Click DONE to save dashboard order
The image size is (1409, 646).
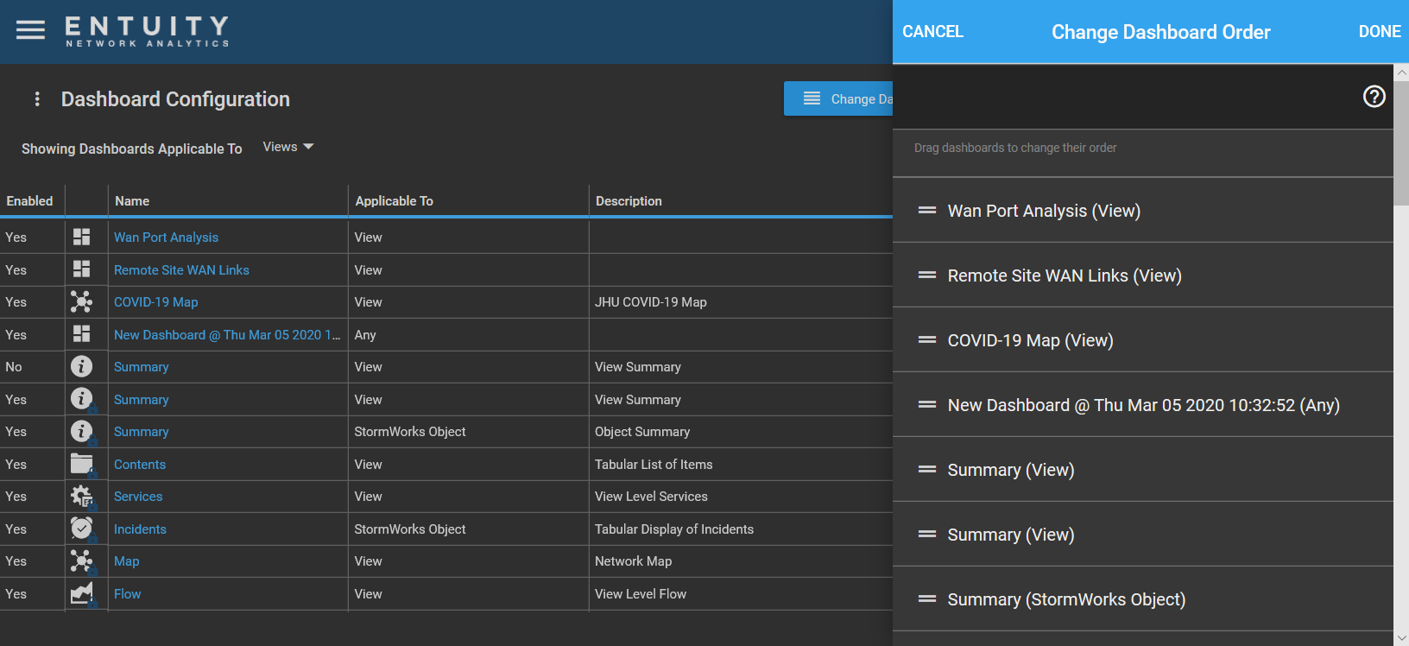tap(1380, 32)
